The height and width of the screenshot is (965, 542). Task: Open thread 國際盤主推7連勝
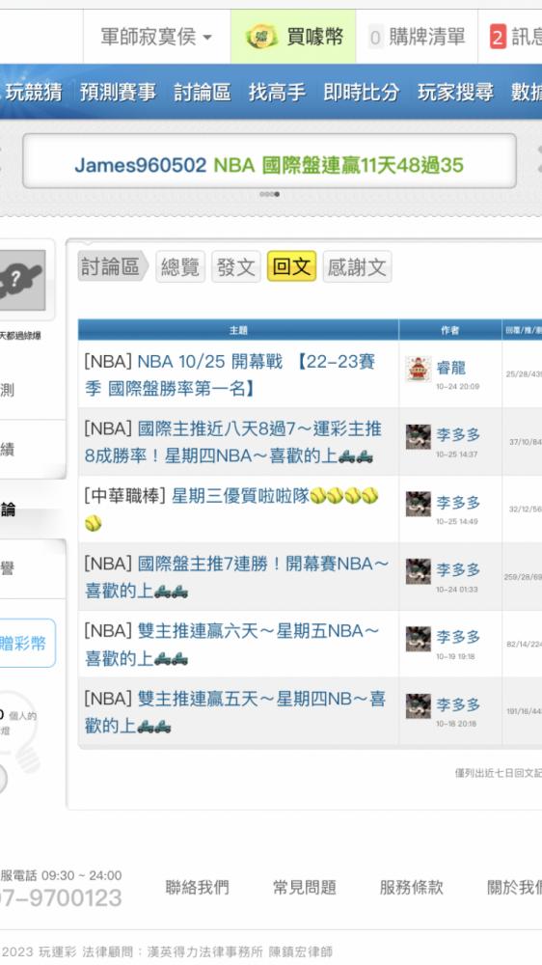pos(236,577)
